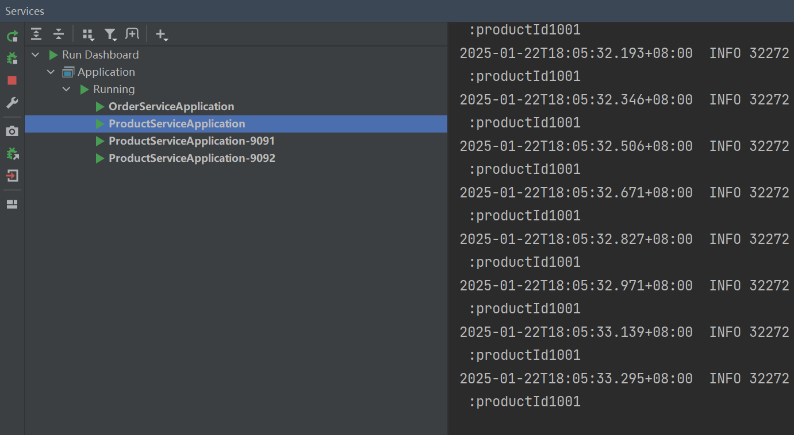Select ProductServiceApplication-9092
Screen dimensions: 794x435
(x=192, y=158)
